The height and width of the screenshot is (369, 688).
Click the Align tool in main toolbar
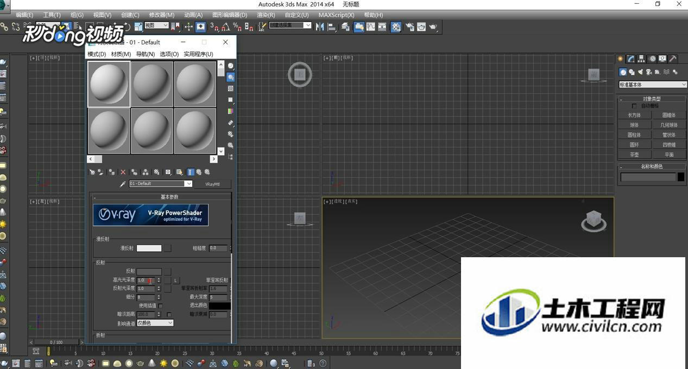click(x=332, y=27)
